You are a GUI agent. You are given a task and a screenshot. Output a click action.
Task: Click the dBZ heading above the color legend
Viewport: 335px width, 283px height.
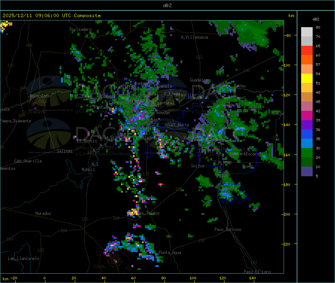click(x=316, y=19)
